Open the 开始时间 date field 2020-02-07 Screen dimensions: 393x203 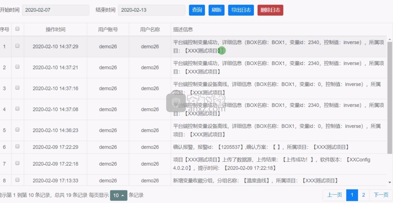(56, 10)
